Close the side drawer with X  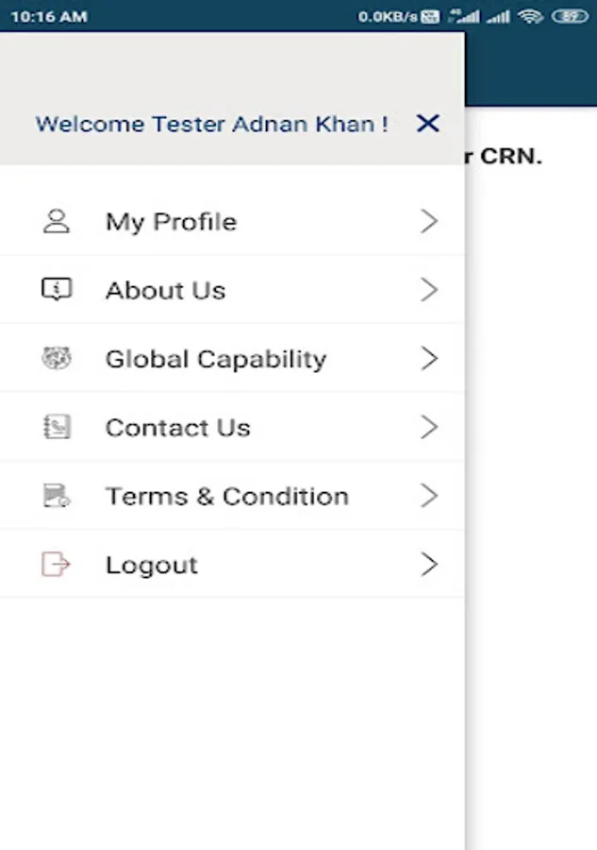428,124
